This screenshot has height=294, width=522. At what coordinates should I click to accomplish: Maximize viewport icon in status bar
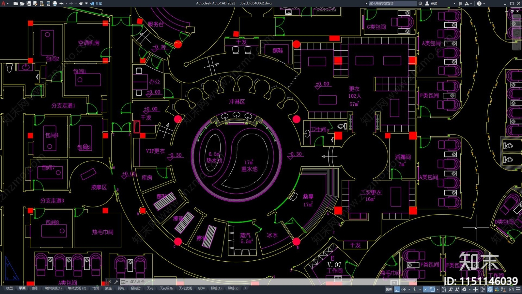[444, 289]
